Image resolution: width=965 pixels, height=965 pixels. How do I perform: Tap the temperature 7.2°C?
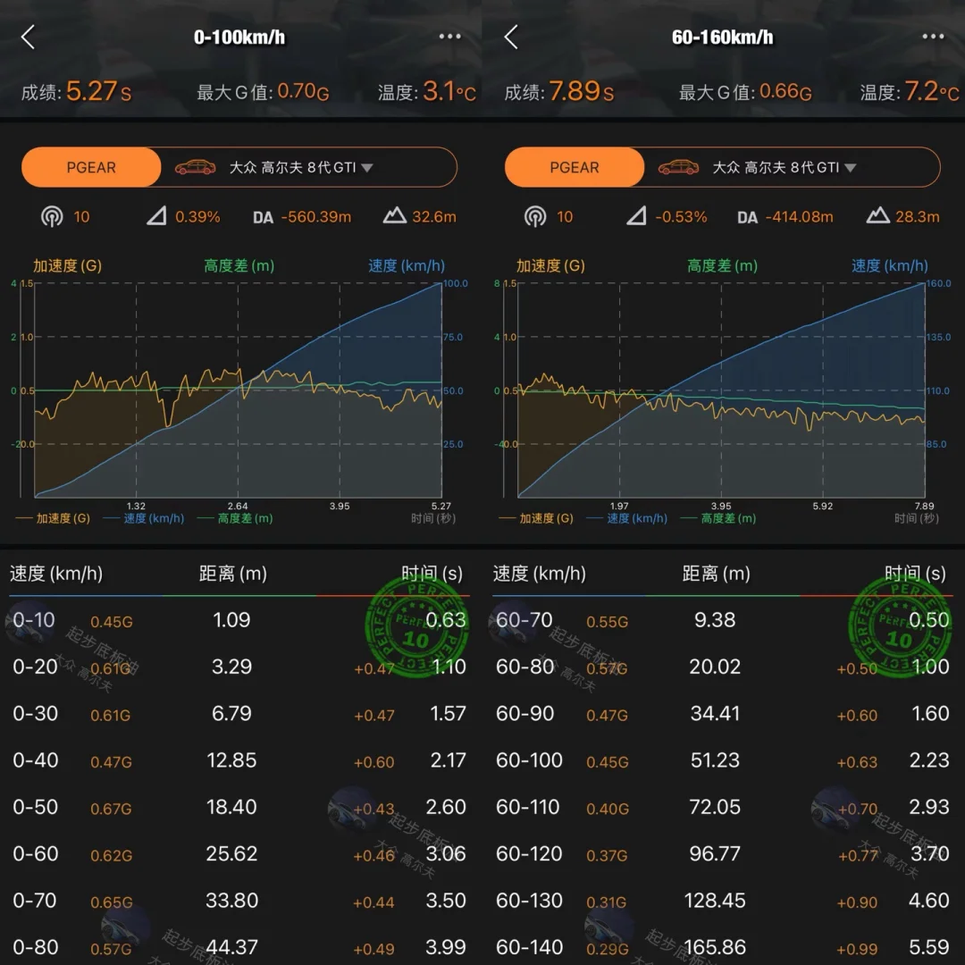pyautogui.click(x=932, y=91)
